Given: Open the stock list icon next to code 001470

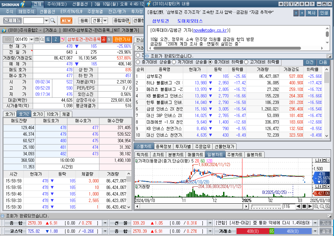Looking at the screenshot, I should point(37,39).
